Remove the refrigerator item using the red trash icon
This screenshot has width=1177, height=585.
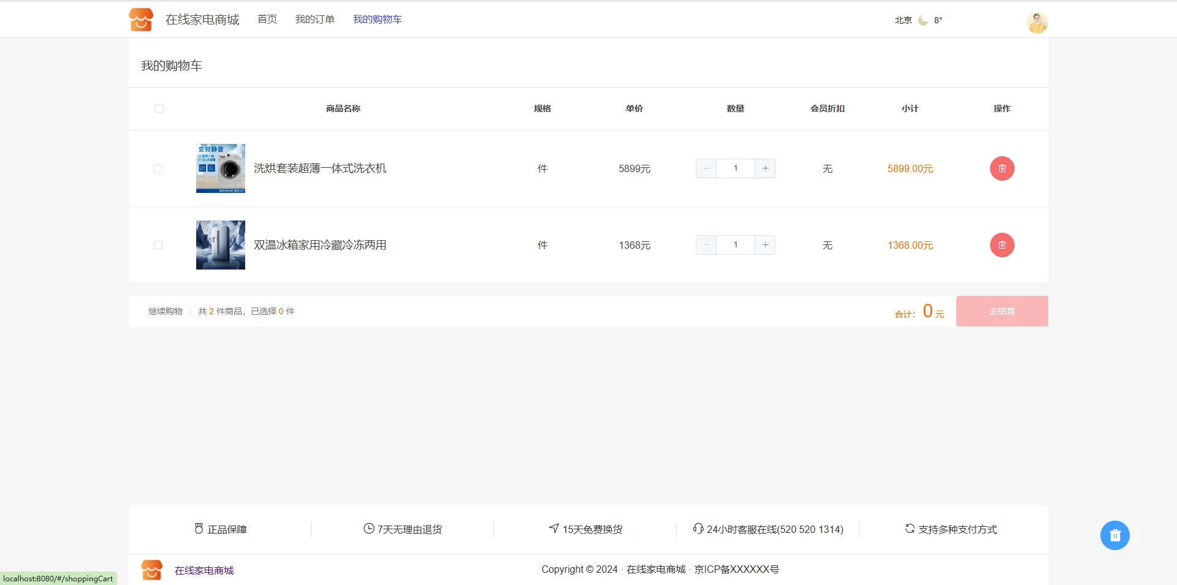point(1002,245)
